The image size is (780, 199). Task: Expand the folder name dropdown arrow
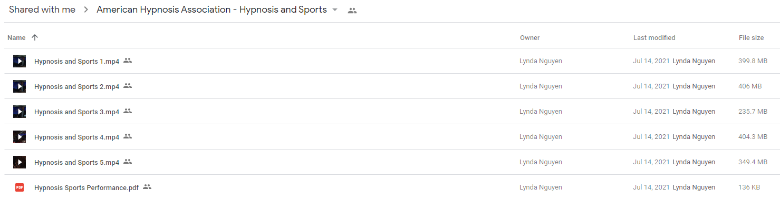pos(334,11)
